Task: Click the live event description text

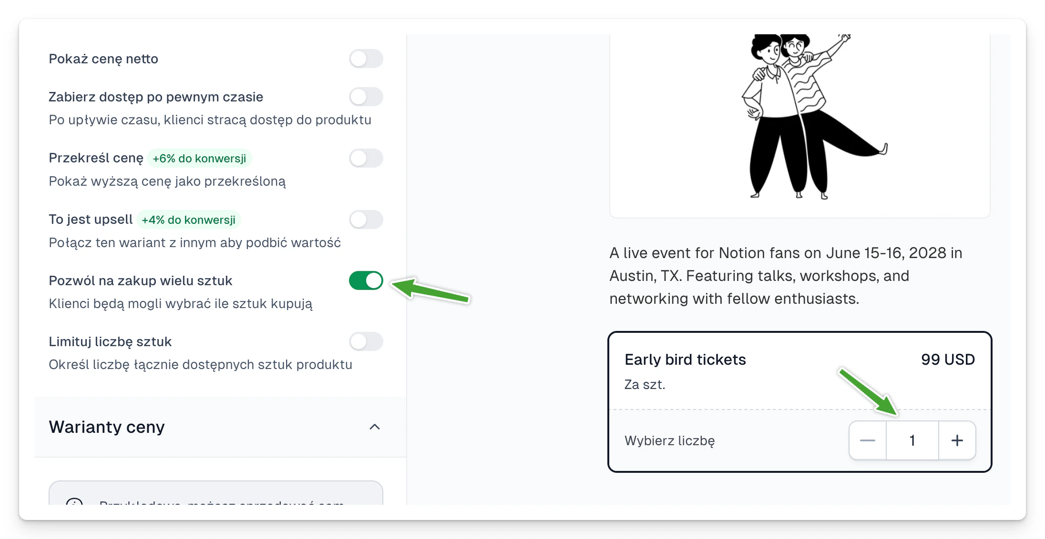Action: (x=786, y=276)
